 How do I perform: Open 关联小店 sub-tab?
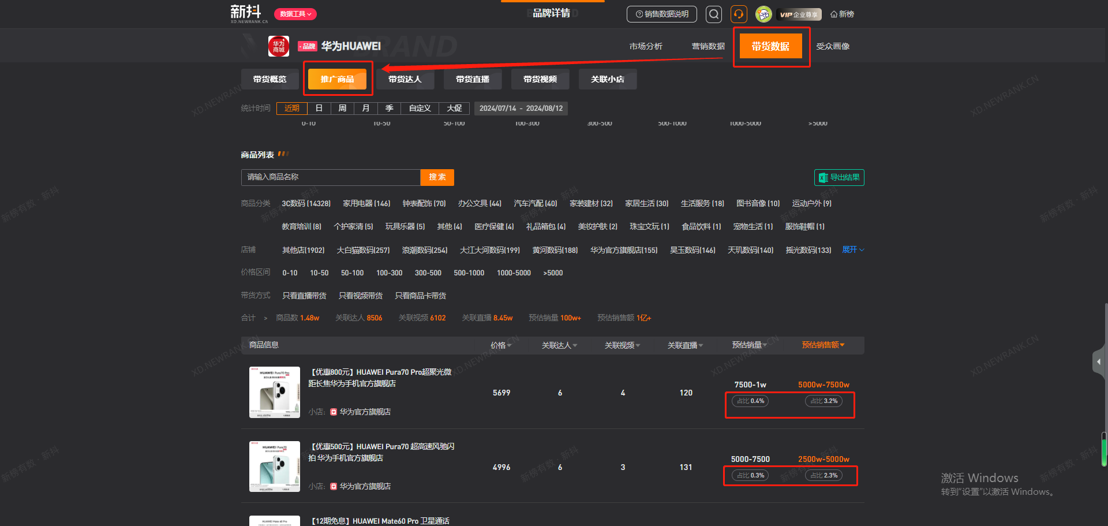(x=608, y=79)
